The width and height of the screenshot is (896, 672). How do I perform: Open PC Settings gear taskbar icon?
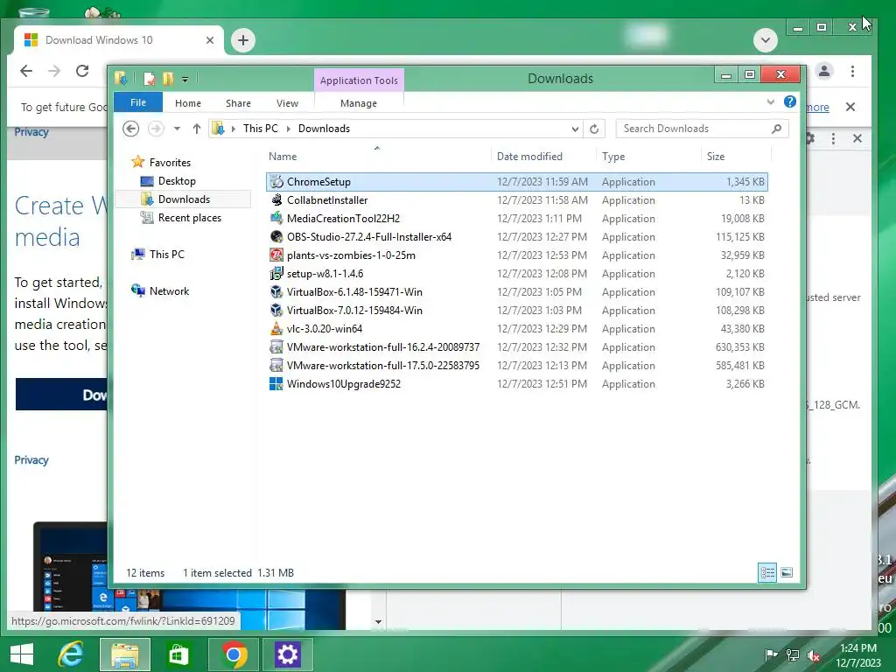click(x=287, y=654)
